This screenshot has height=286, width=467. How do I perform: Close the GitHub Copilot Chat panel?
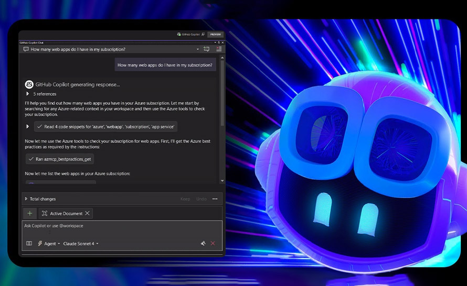click(222, 42)
